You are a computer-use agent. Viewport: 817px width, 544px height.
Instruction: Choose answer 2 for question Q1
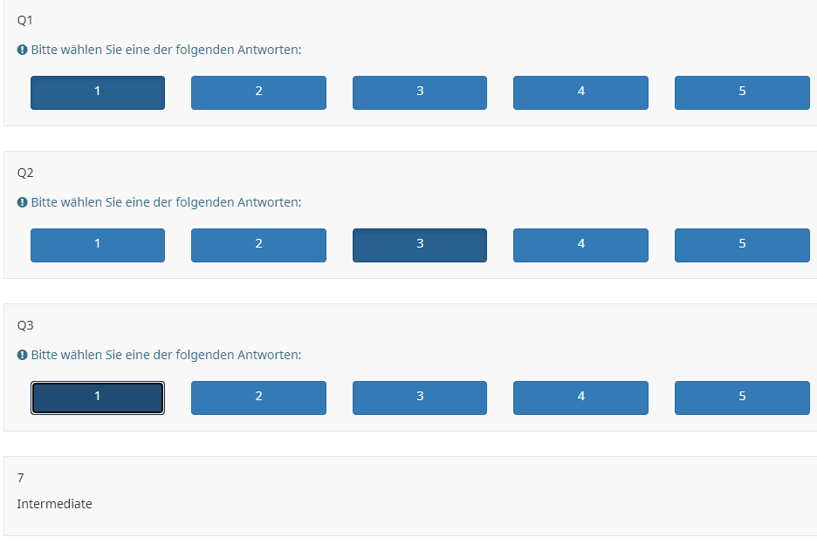pyautogui.click(x=258, y=92)
